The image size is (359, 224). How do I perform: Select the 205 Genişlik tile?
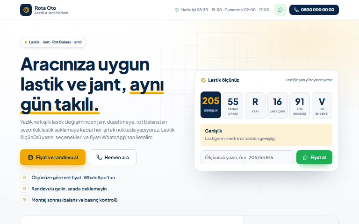click(211, 105)
